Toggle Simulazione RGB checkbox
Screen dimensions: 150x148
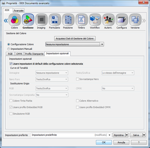point(11,114)
